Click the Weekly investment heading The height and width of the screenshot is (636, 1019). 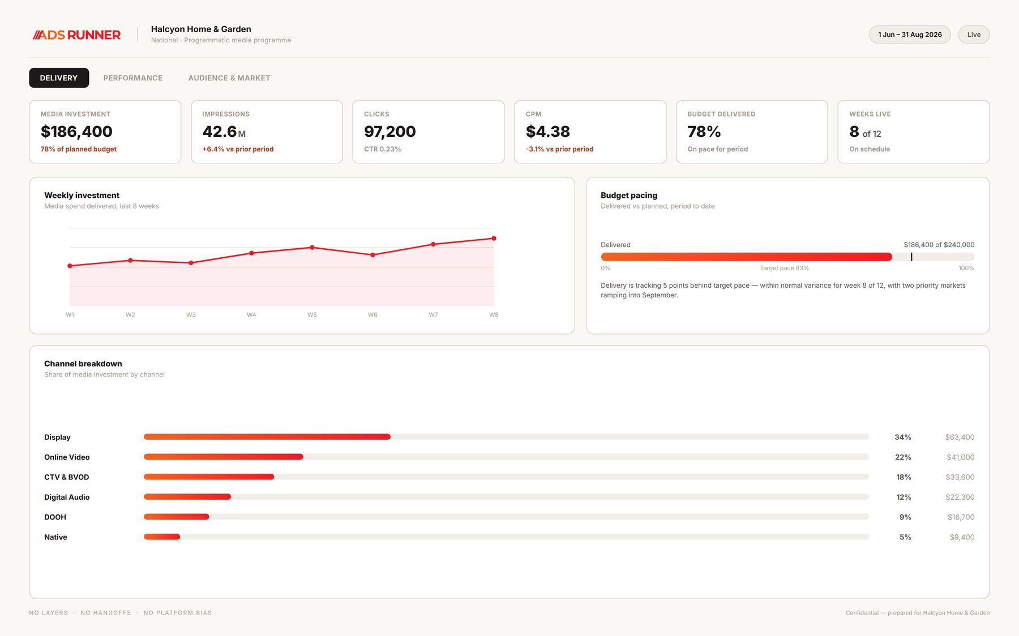82,196
